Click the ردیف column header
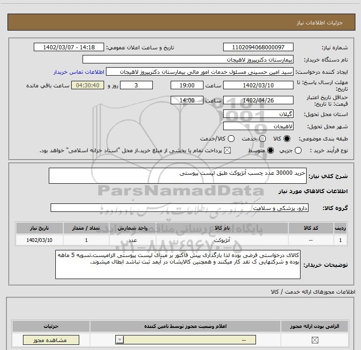361x350 pixels. [x=340, y=228]
